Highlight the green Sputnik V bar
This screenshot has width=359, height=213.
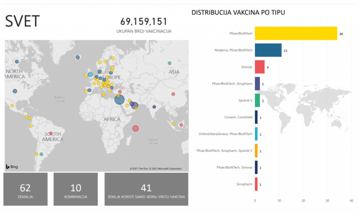(257, 100)
